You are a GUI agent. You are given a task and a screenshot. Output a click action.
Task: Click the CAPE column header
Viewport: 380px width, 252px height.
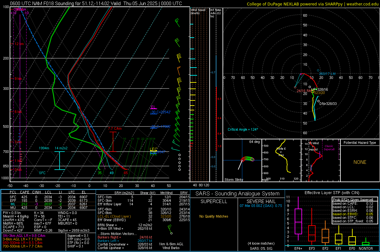click(24, 192)
